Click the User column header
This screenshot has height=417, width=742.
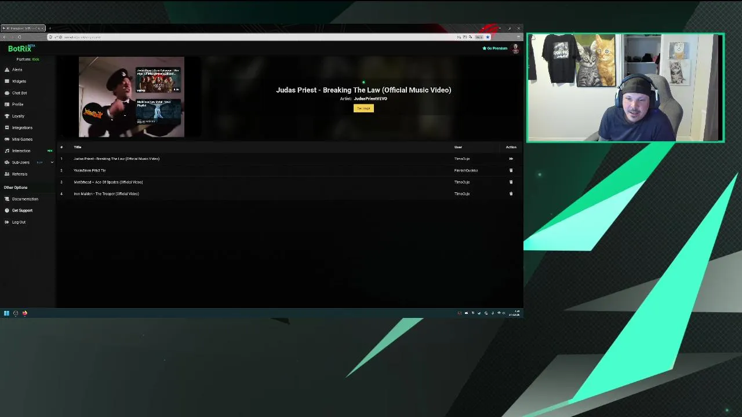[458, 147]
